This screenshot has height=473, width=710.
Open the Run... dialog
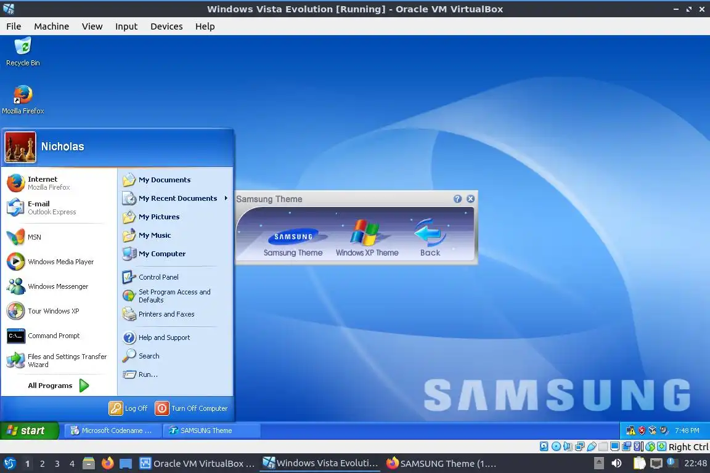(x=176, y=374)
